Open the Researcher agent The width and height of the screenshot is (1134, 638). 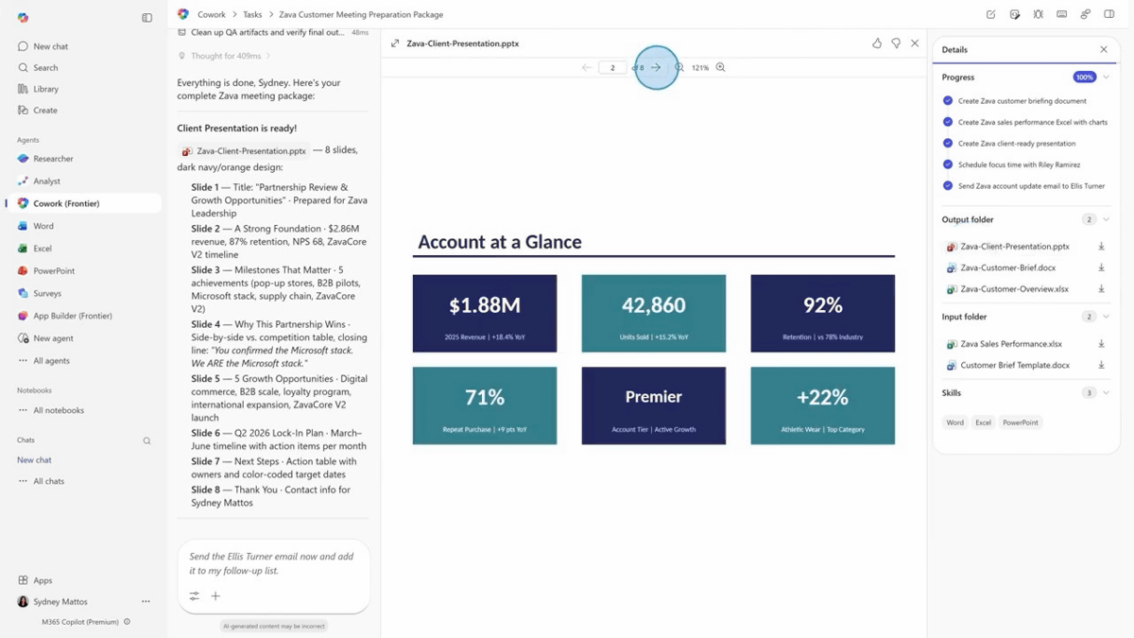coord(53,159)
